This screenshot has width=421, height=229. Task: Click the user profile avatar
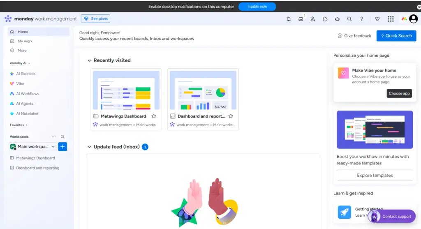pyautogui.click(x=414, y=19)
